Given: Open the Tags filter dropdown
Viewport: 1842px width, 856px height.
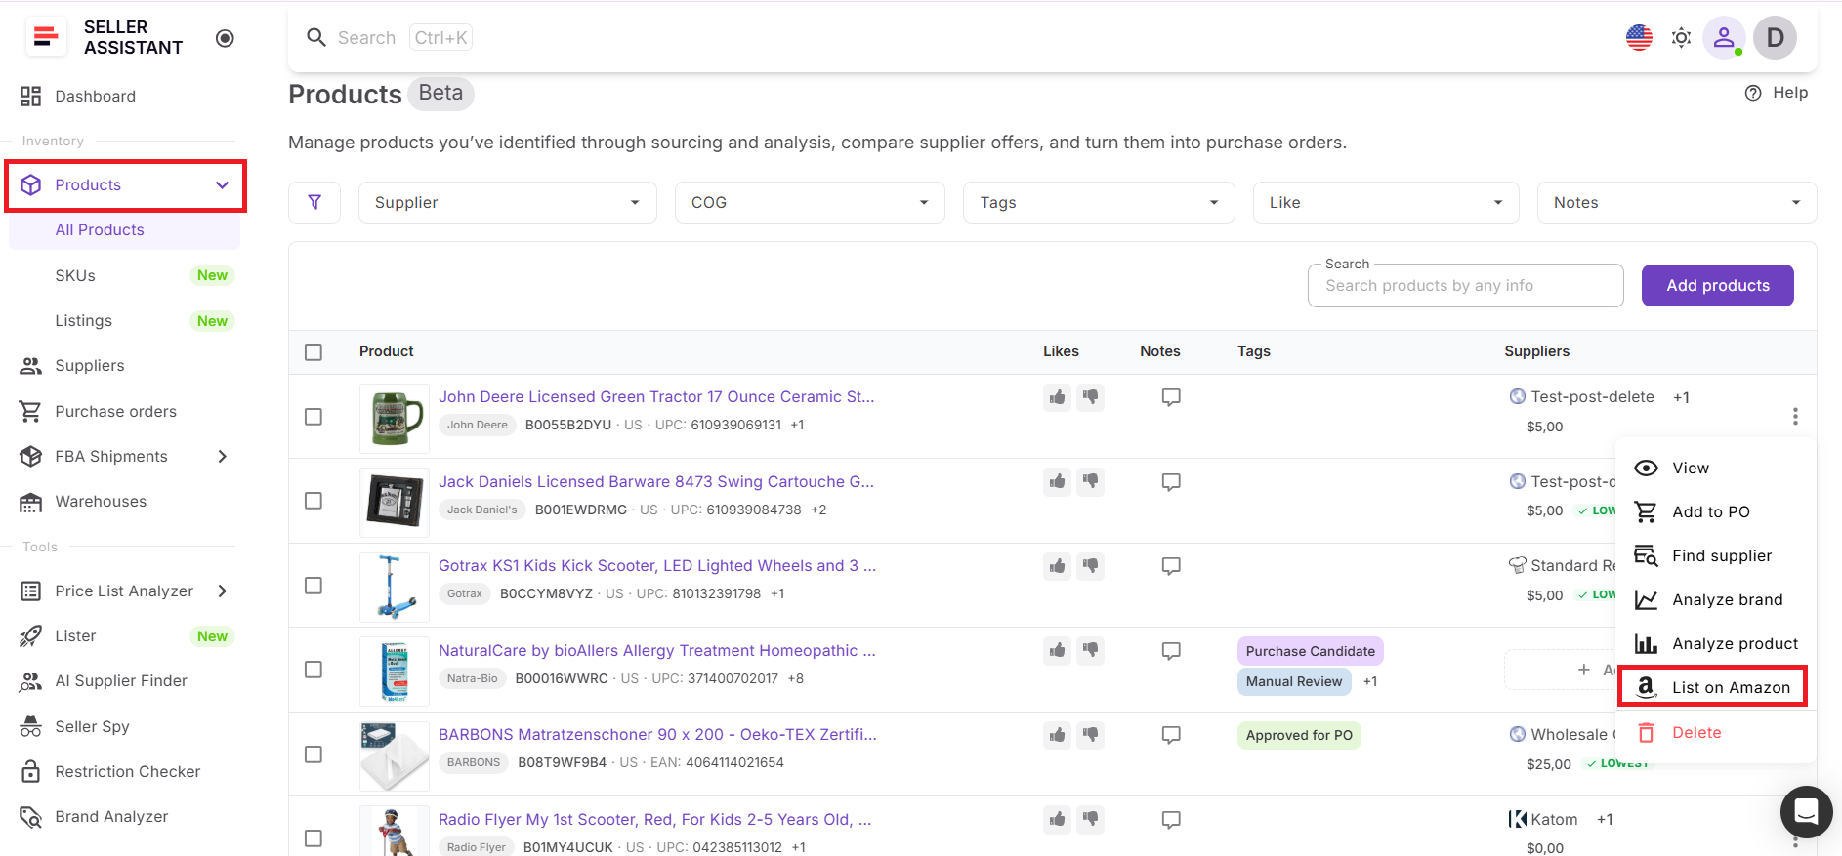Looking at the screenshot, I should click(1099, 202).
